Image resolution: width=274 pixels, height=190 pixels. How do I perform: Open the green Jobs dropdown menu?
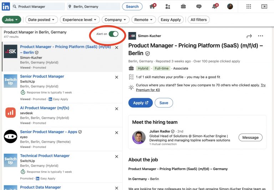(11, 20)
